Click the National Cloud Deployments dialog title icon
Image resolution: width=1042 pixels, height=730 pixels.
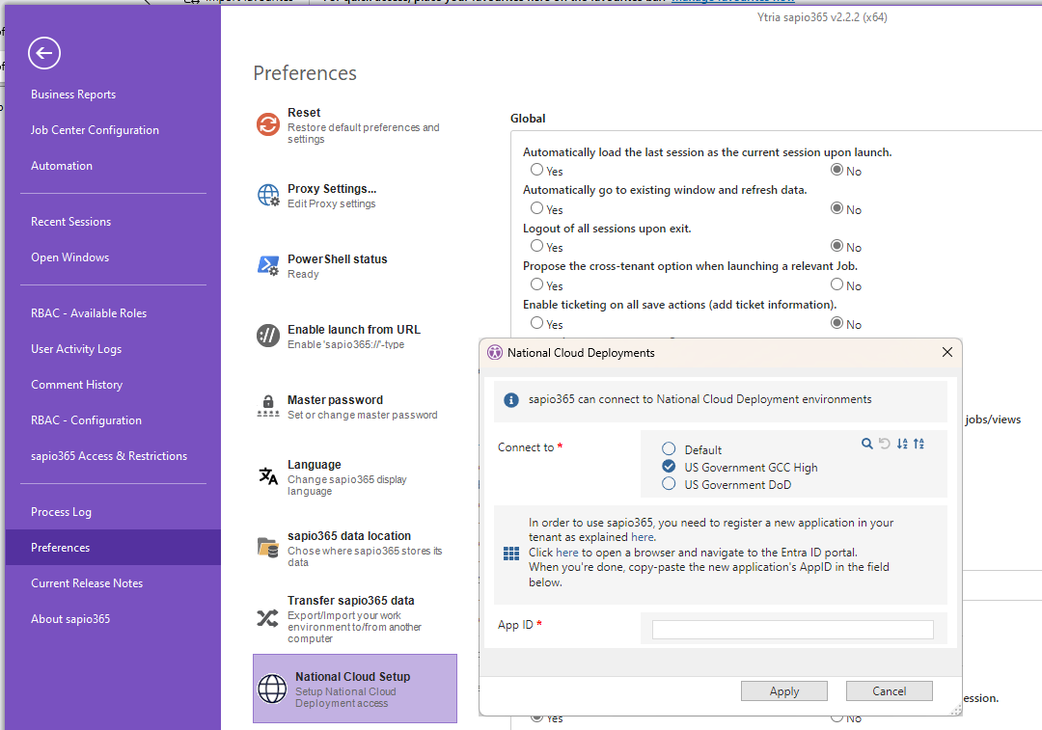[x=495, y=353]
